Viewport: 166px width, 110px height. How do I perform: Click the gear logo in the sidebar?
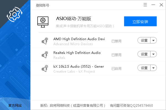(x=14, y=15)
